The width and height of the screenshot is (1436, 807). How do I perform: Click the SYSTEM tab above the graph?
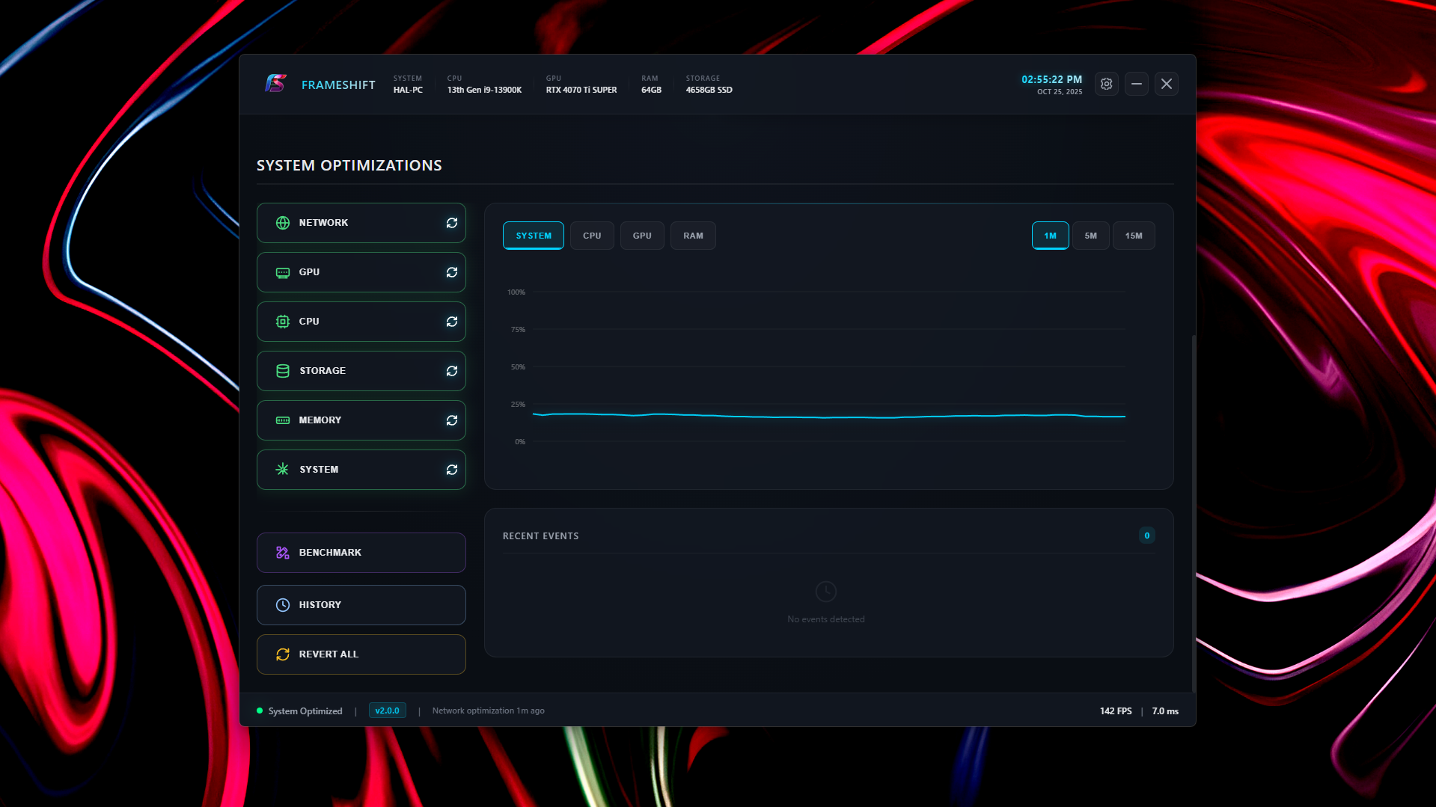click(533, 235)
